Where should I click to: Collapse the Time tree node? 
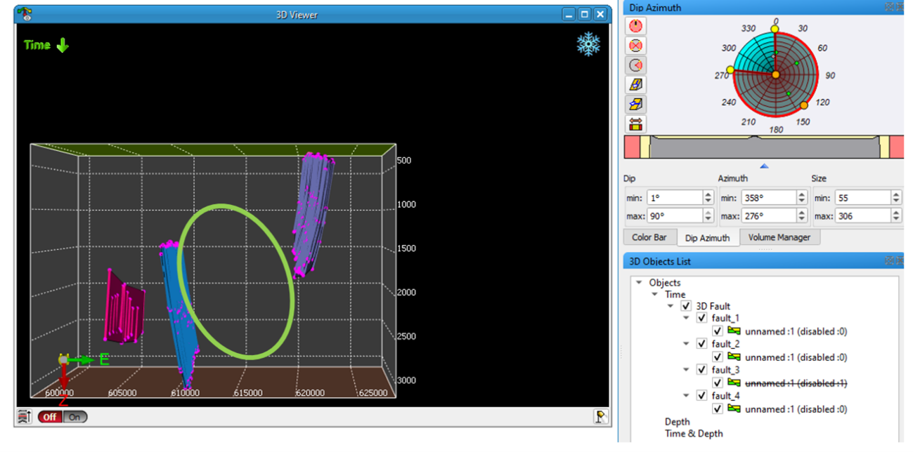tap(655, 295)
